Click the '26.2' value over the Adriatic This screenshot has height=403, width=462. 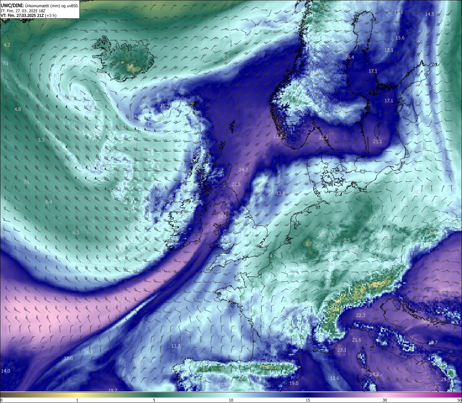click(426, 322)
